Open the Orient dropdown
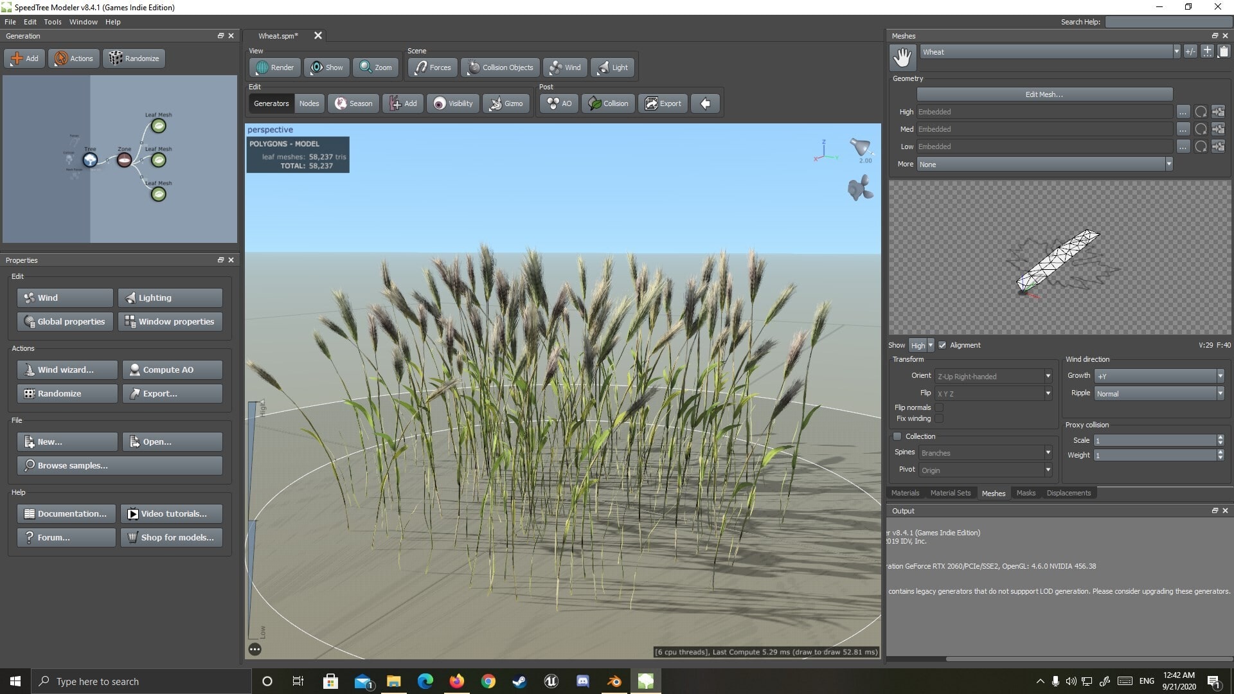 click(993, 377)
